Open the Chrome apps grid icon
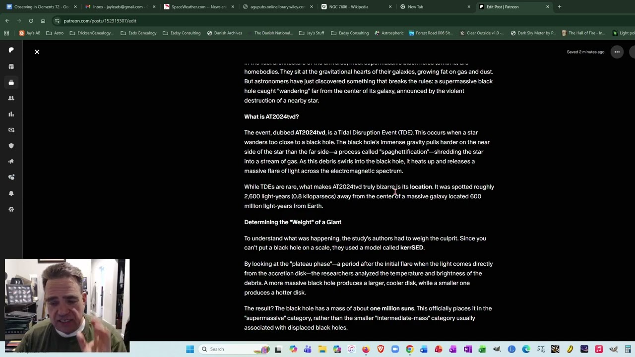 [6, 33]
